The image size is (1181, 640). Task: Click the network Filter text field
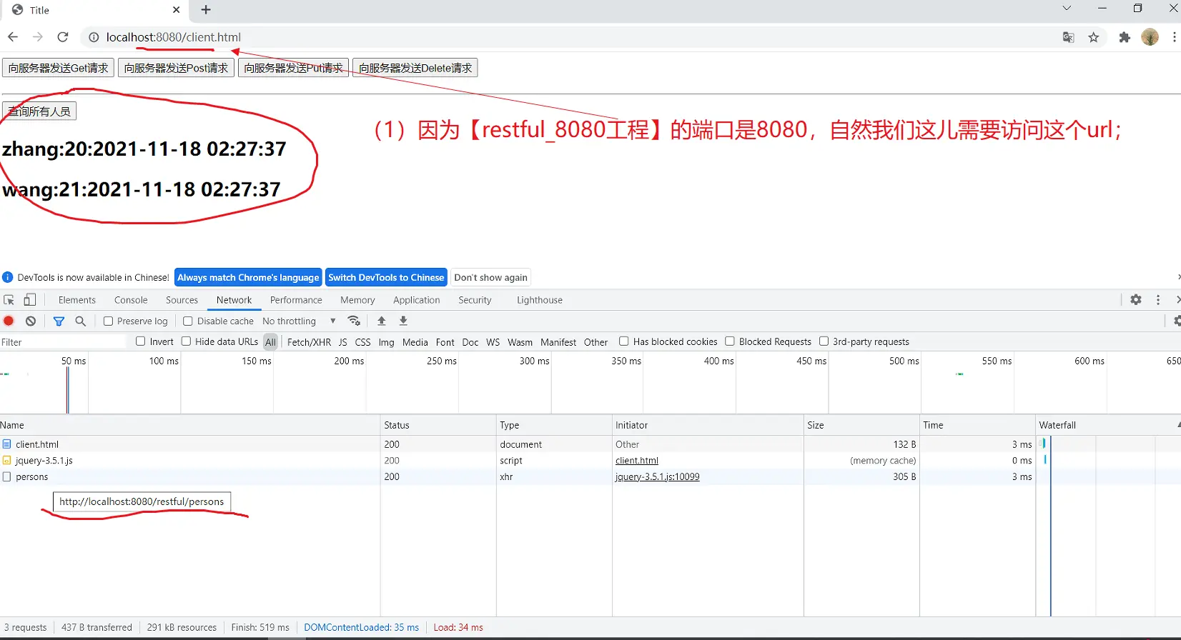click(x=64, y=342)
